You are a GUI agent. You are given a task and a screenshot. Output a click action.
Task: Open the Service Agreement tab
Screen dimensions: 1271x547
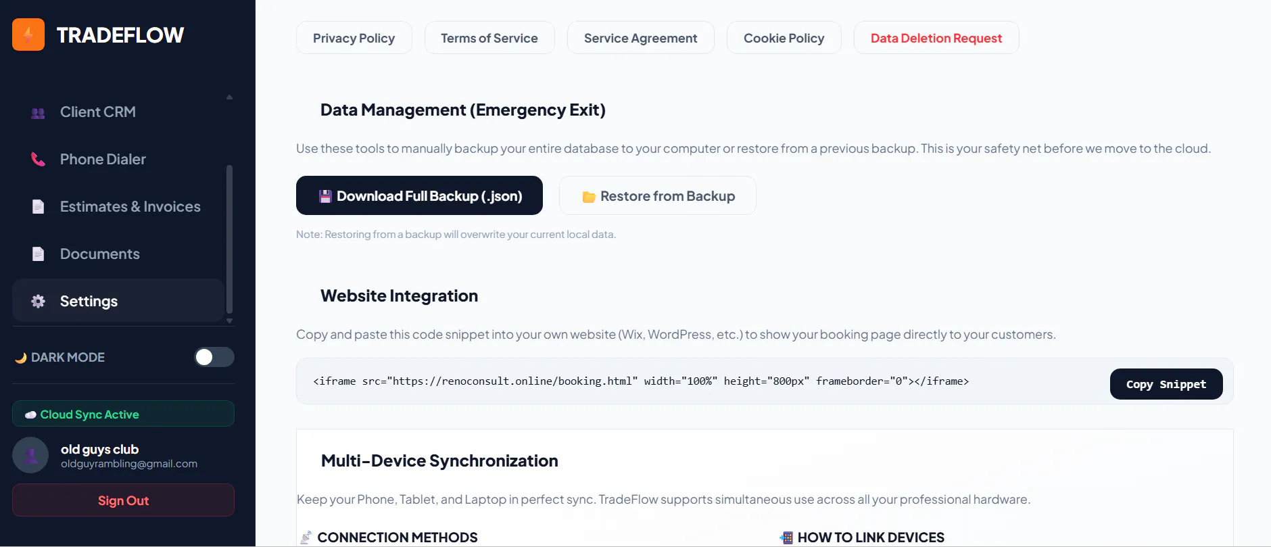point(641,38)
